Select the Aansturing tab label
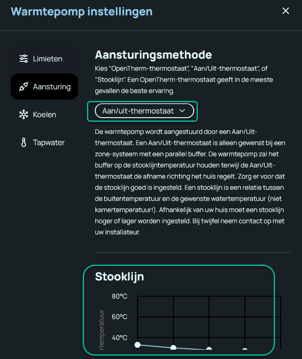The image size is (302, 359). [x=52, y=87]
